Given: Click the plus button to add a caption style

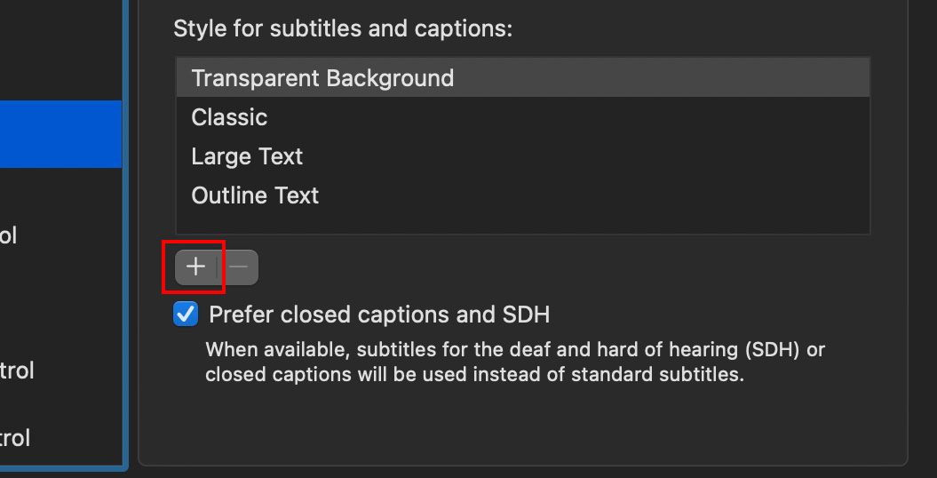Looking at the screenshot, I should 195,267.
